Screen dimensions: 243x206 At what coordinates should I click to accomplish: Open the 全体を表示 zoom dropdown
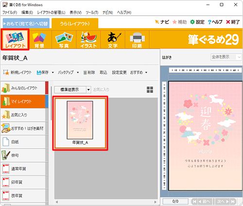[226, 57]
